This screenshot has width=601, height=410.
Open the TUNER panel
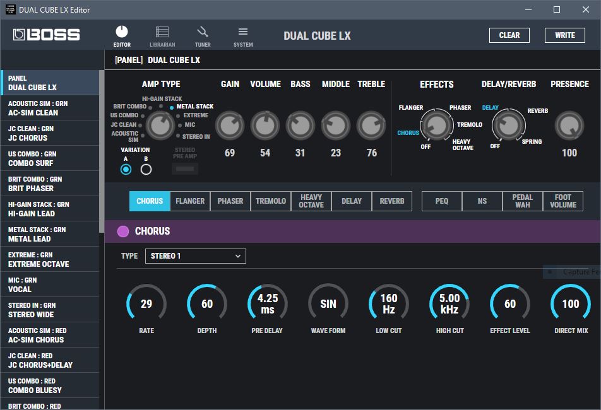click(203, 35)
